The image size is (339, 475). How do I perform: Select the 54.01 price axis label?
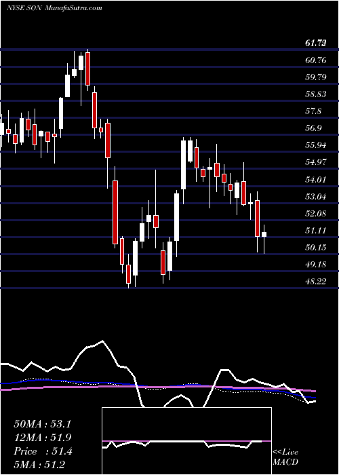(316, 180)
